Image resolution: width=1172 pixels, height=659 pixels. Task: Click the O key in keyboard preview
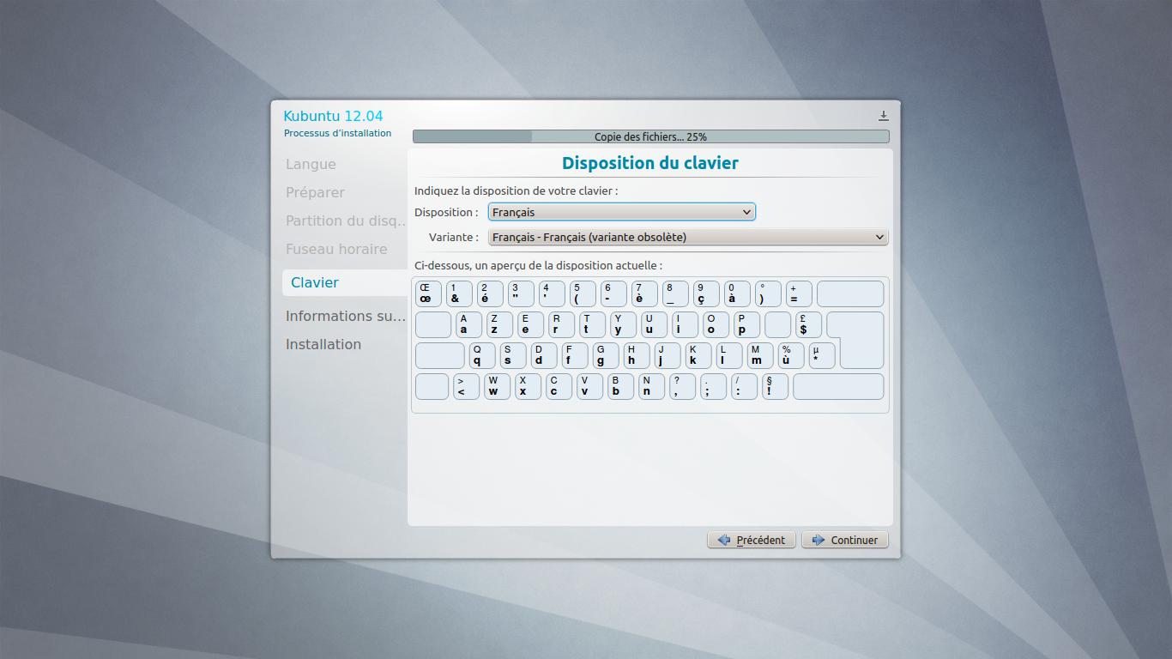click(x=716, y=324)
